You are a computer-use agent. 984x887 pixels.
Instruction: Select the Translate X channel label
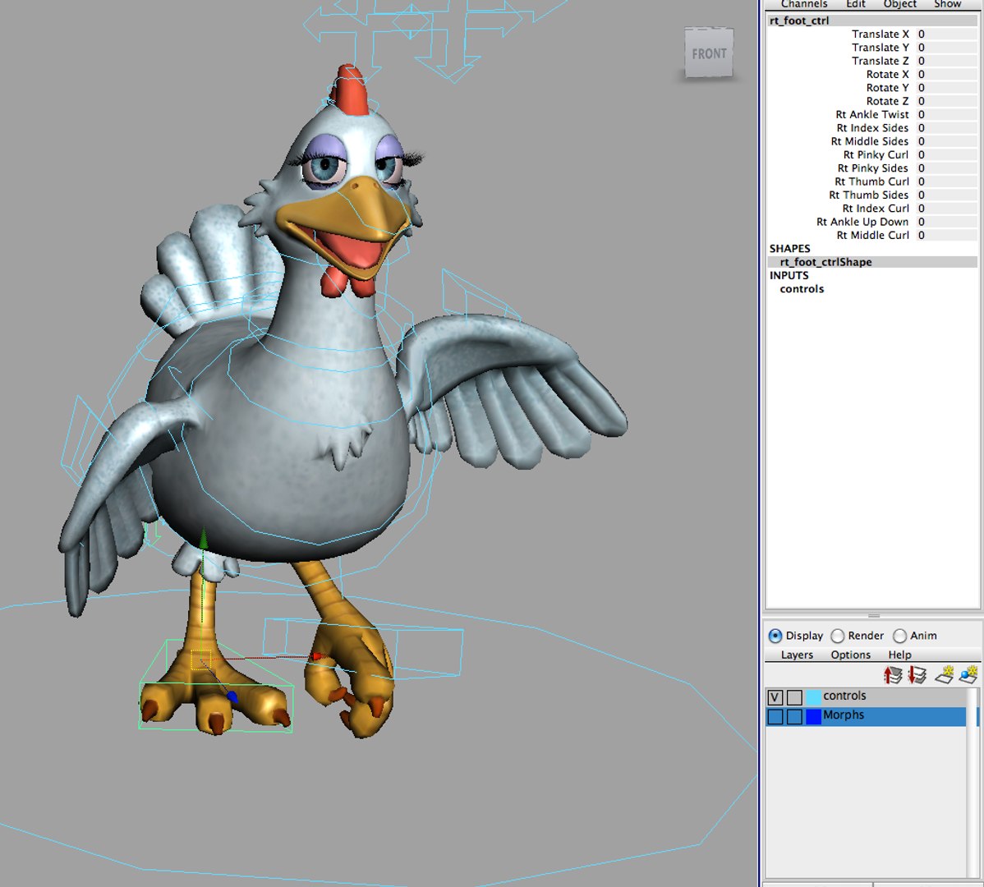tap(880, 34)
